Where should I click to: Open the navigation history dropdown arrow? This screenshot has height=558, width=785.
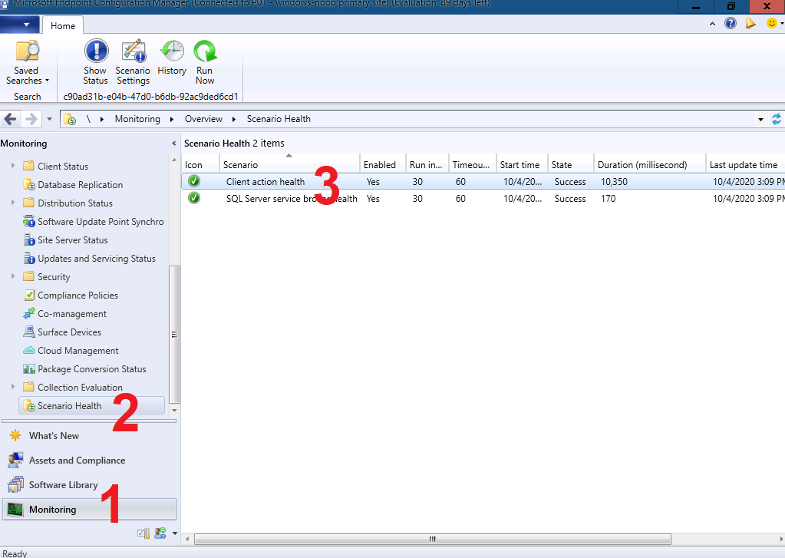click(x=49, y=119)
